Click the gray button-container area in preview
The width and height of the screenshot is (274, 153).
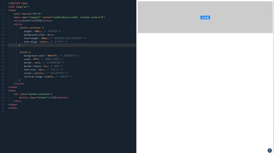tap(164, 25)
